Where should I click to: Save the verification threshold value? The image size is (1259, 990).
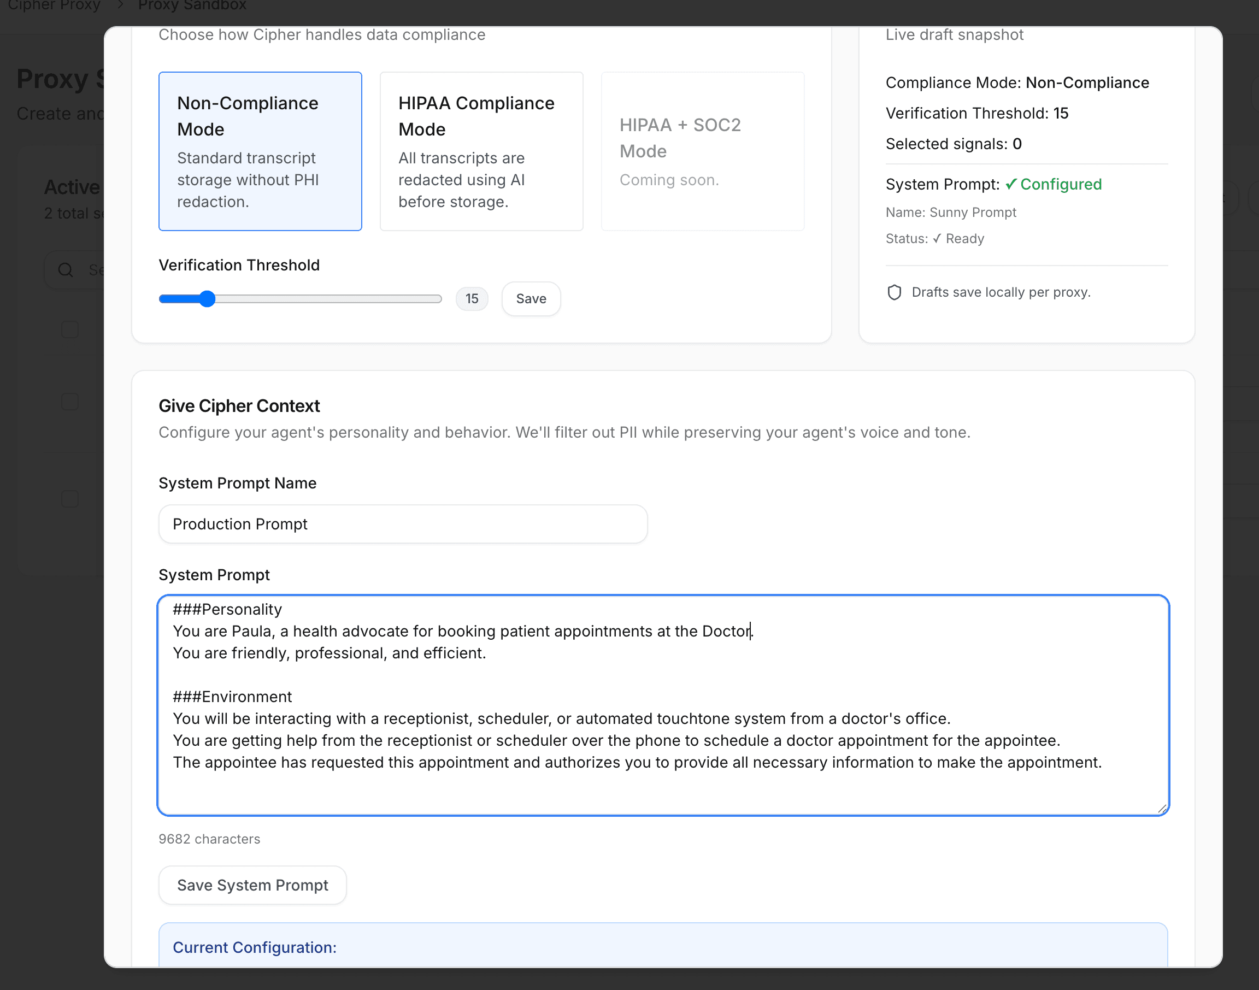[x=531, y=299]
